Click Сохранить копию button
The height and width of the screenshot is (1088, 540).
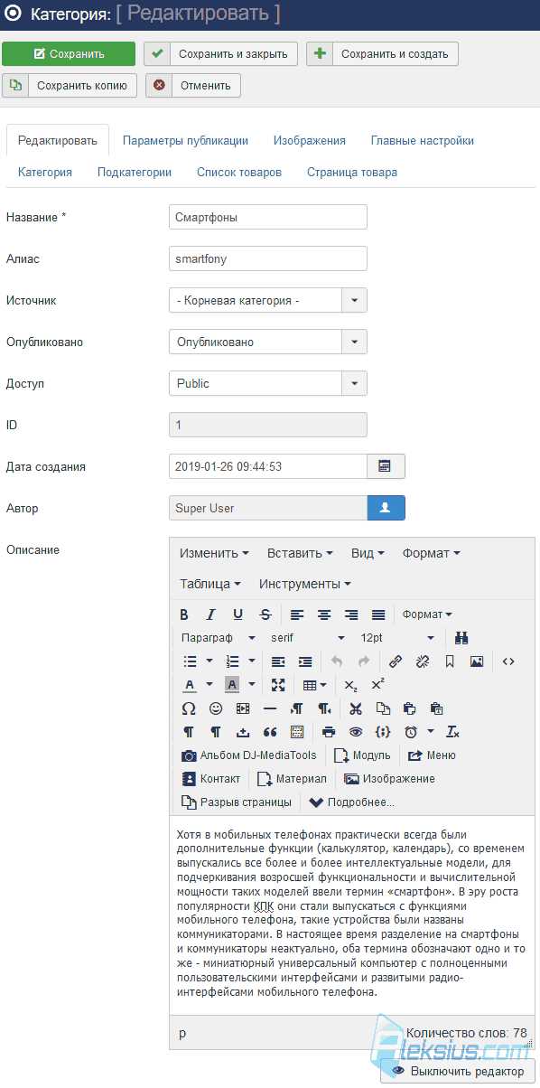click(x=70, y=85)
